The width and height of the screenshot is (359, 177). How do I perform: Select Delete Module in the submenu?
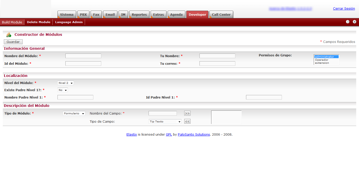[x=39, y=22]
